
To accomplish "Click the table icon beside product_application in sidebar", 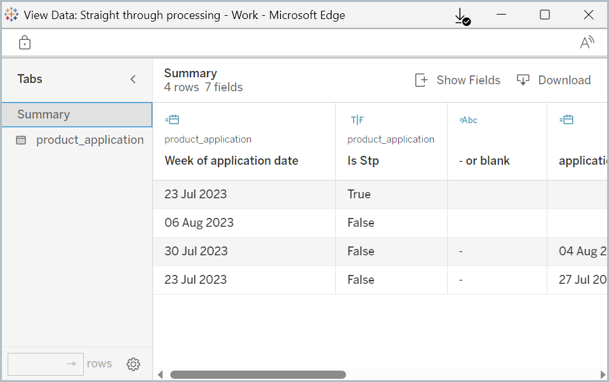I will [x=20, y=139].
